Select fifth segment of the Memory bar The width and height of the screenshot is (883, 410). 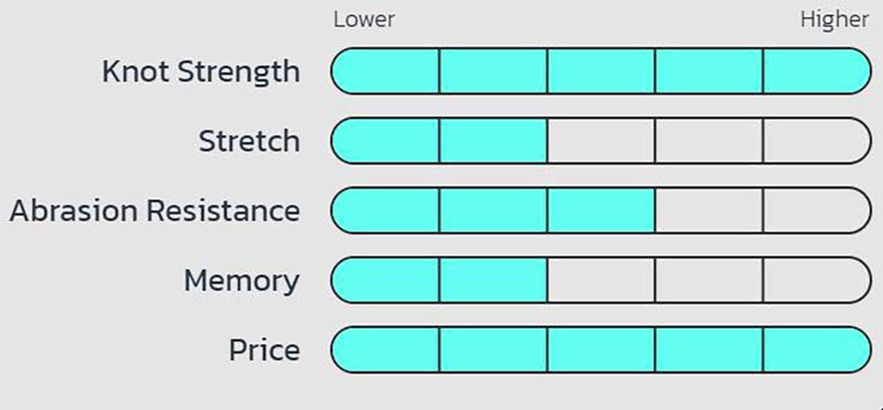817,280
